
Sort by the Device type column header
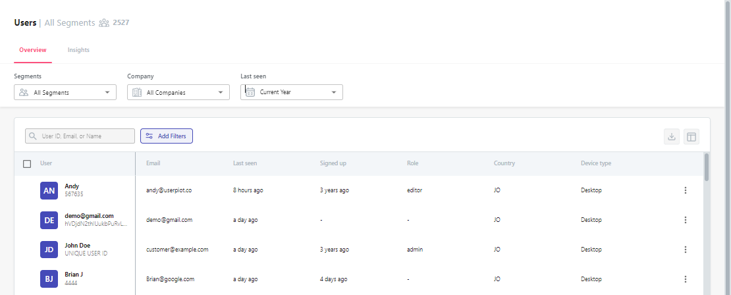tap(596, 163)
